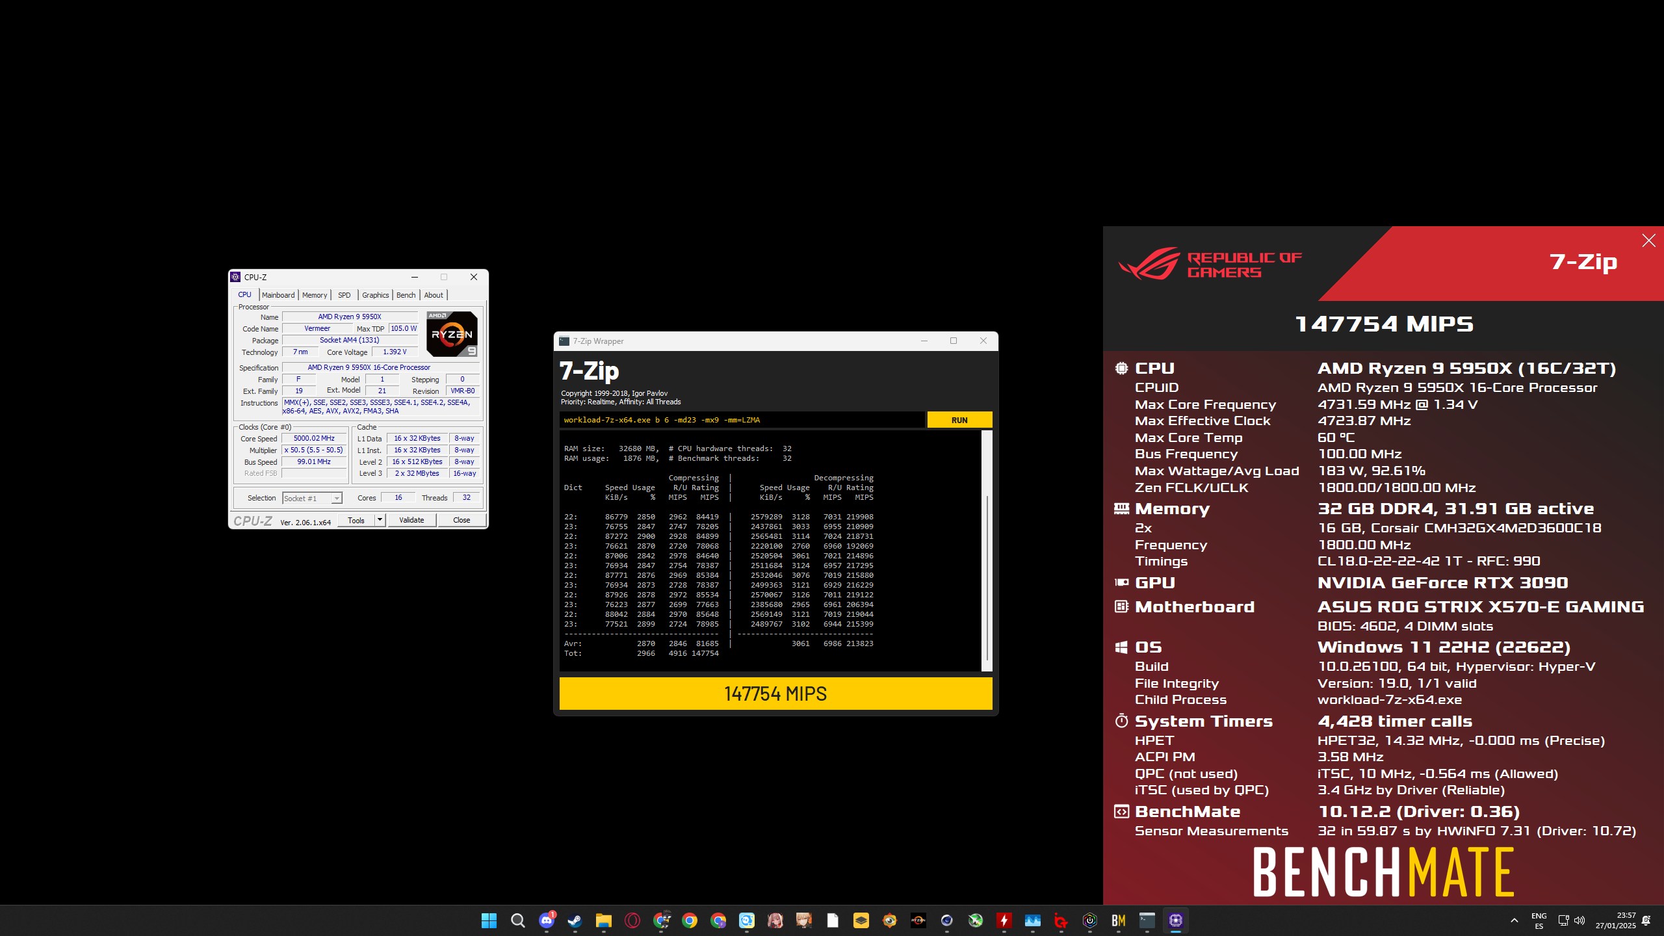Open the orange eye icon on the taskbar

pos(889,920)
